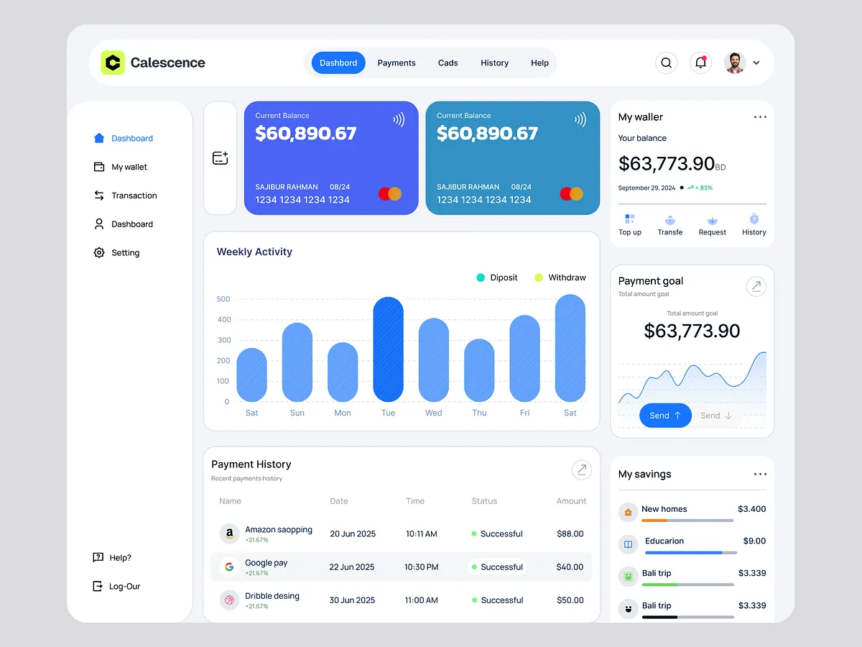Open the Transaction icon in the sidebar
The height and width of the screenshot is (647, 862).
(x=100, y=196)
